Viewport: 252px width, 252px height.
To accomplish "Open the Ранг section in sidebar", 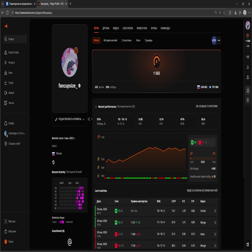I will tap(6, 72).
